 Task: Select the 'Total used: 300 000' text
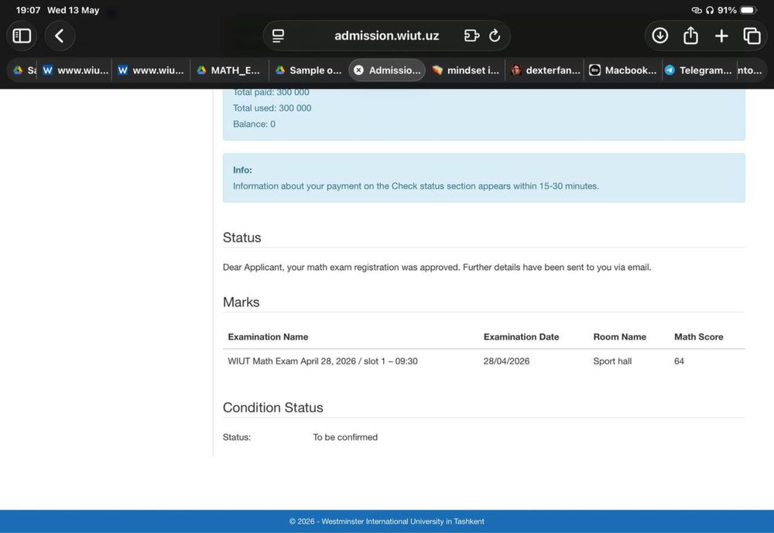point(272,108)
